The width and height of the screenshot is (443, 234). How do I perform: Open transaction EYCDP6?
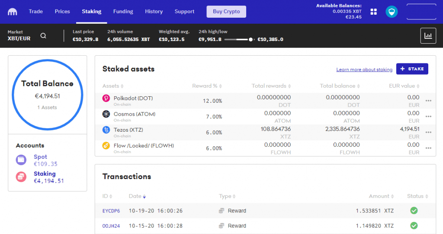point(111,211)
